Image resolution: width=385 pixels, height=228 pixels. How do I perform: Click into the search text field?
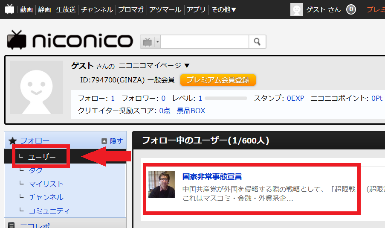click(x=205, y=42)
